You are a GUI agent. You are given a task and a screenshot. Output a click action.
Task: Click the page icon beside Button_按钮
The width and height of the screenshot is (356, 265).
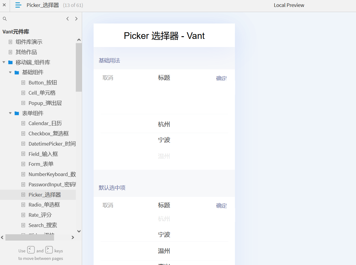coord(23,83)
